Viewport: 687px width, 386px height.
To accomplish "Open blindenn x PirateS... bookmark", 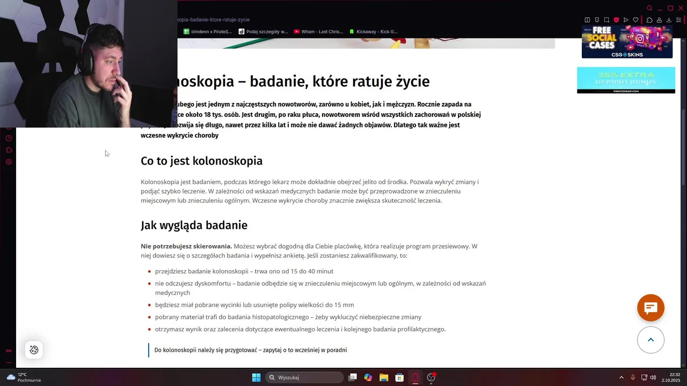I will [x=207, y=32].
